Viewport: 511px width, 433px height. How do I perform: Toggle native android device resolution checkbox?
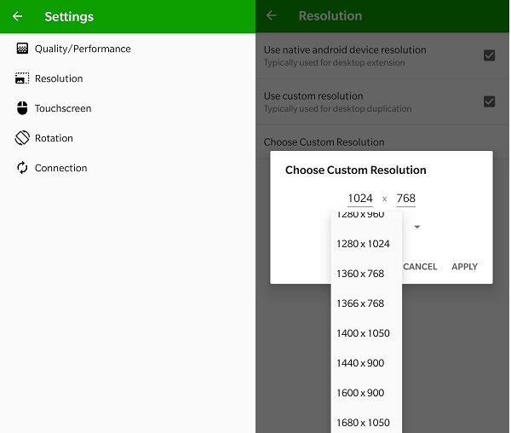pos(489,55)
